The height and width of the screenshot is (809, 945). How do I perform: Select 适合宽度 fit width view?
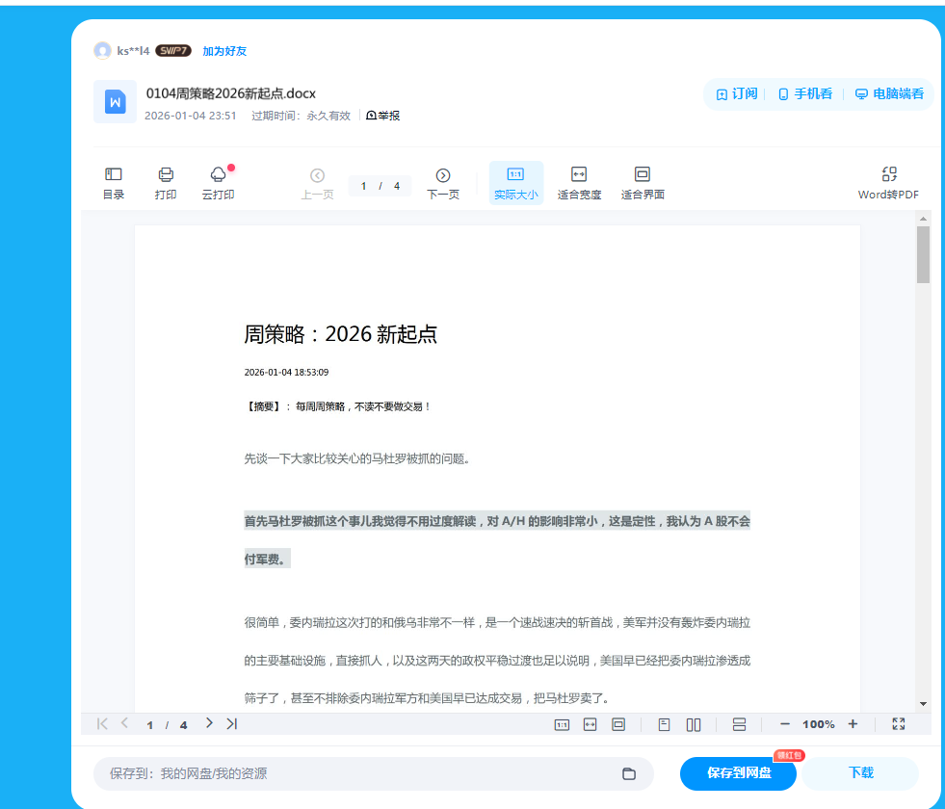579,182
